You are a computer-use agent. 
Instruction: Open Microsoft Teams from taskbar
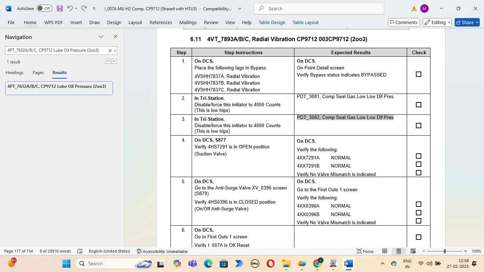[x=193, y=263]
